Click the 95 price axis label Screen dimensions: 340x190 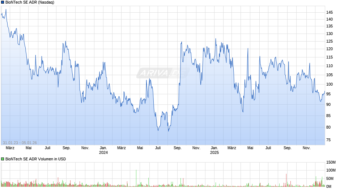[328, 94]
